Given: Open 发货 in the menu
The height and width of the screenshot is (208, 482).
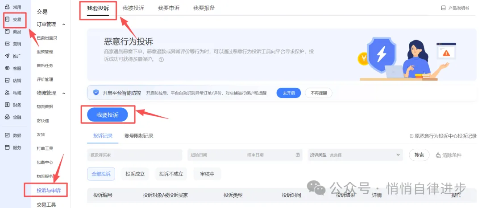Looking at the screenshot, I should pyautogui.click(x=41, y=135).
